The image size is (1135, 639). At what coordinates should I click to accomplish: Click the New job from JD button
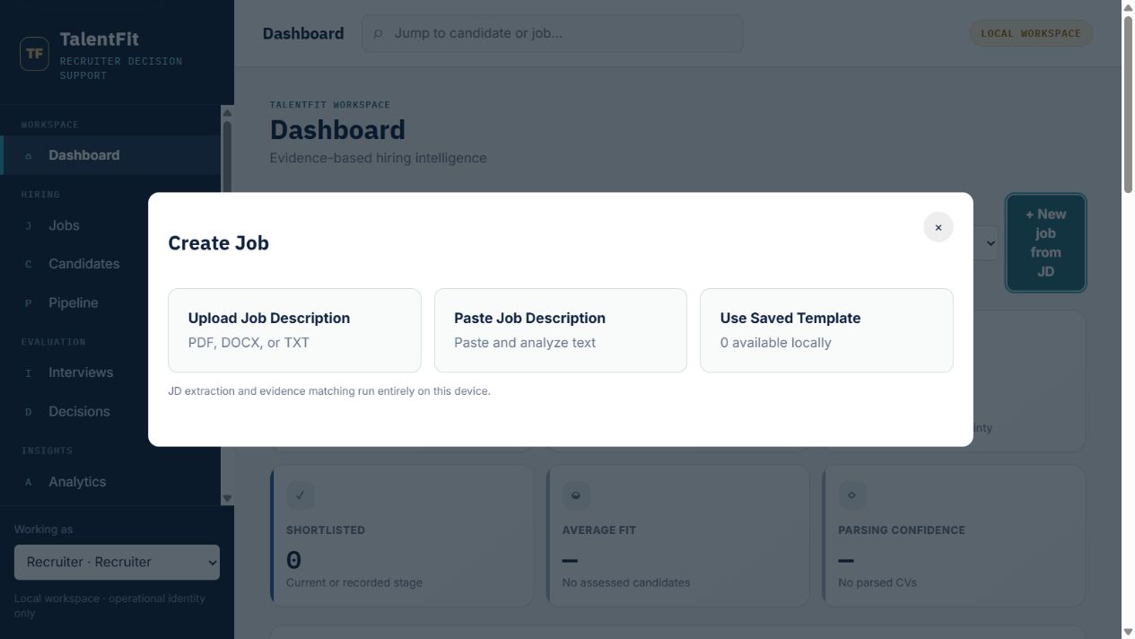pos(1045,242)
